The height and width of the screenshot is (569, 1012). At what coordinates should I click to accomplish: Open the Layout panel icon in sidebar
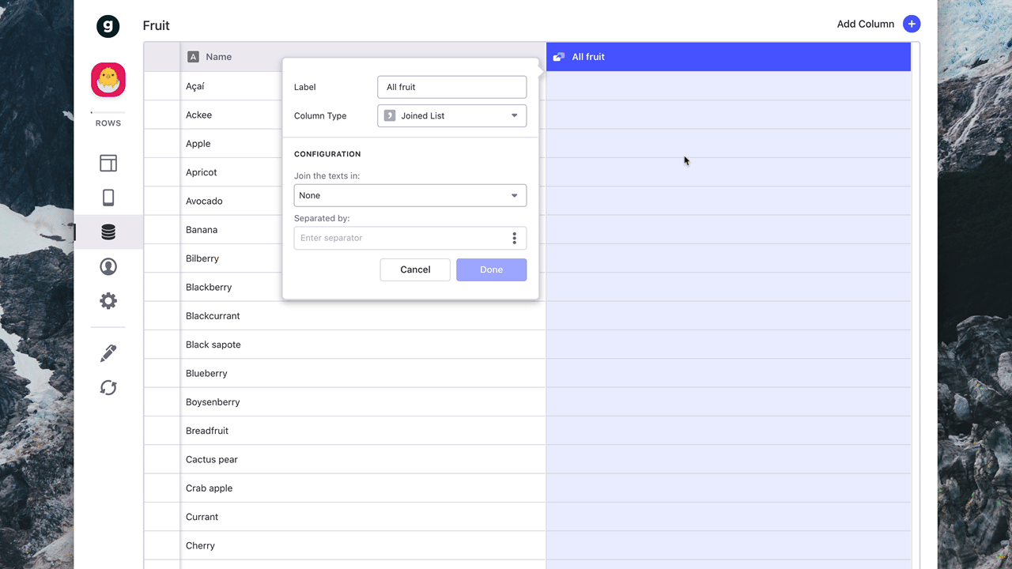(x=108, y=163)
